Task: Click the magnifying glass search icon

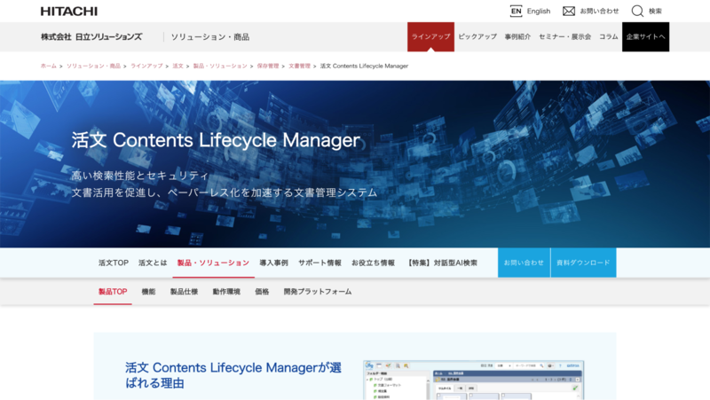Action: [637, 11]
